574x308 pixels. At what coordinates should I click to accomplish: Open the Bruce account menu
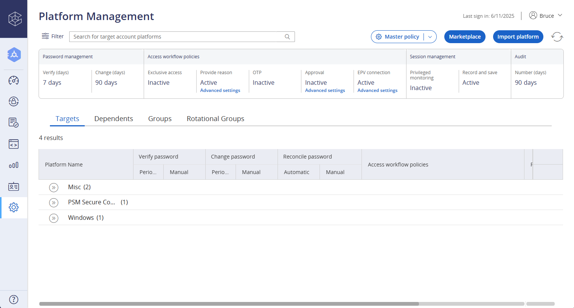click(546, 16)
